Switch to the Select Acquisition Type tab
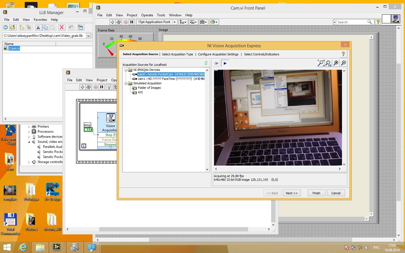Screen dimensions: 405x253 pyautogui.click(x=177, y=54)
